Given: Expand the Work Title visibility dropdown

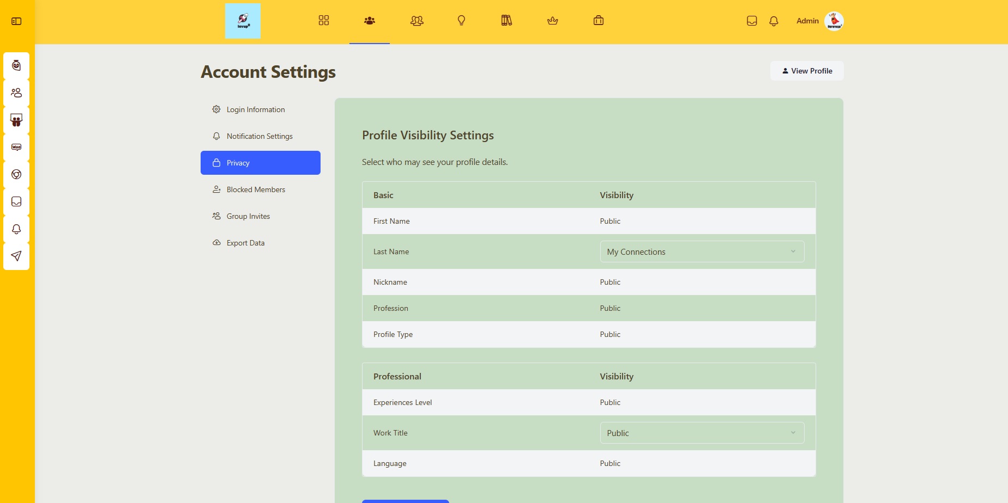Looking at the screenshot, I should point(702,433).
